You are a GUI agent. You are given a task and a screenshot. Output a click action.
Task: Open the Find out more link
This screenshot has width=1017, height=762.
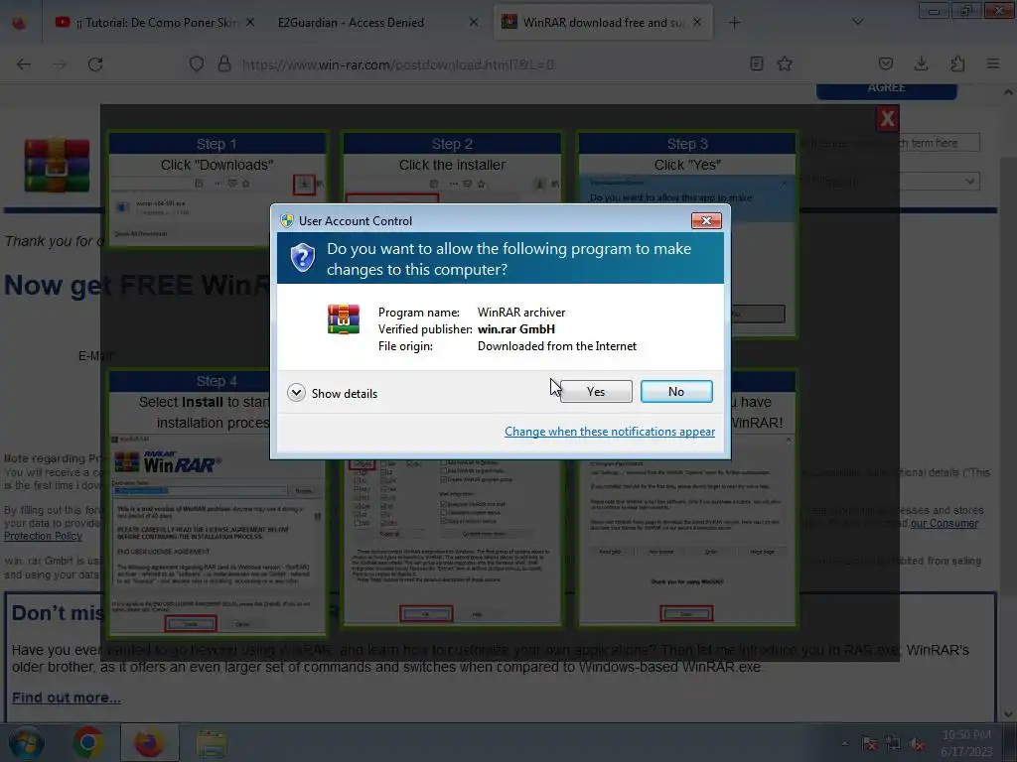point(67,698)
